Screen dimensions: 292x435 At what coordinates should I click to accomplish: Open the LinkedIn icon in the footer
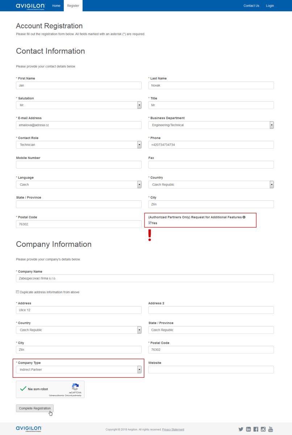coord(248,429)
